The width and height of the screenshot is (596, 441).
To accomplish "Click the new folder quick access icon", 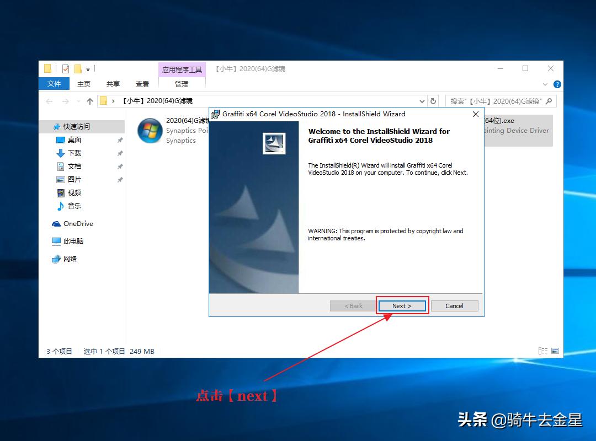I will [x=78, y=69].
